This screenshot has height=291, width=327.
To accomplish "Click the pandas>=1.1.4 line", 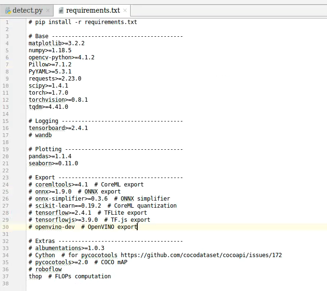I will point(50,156).
